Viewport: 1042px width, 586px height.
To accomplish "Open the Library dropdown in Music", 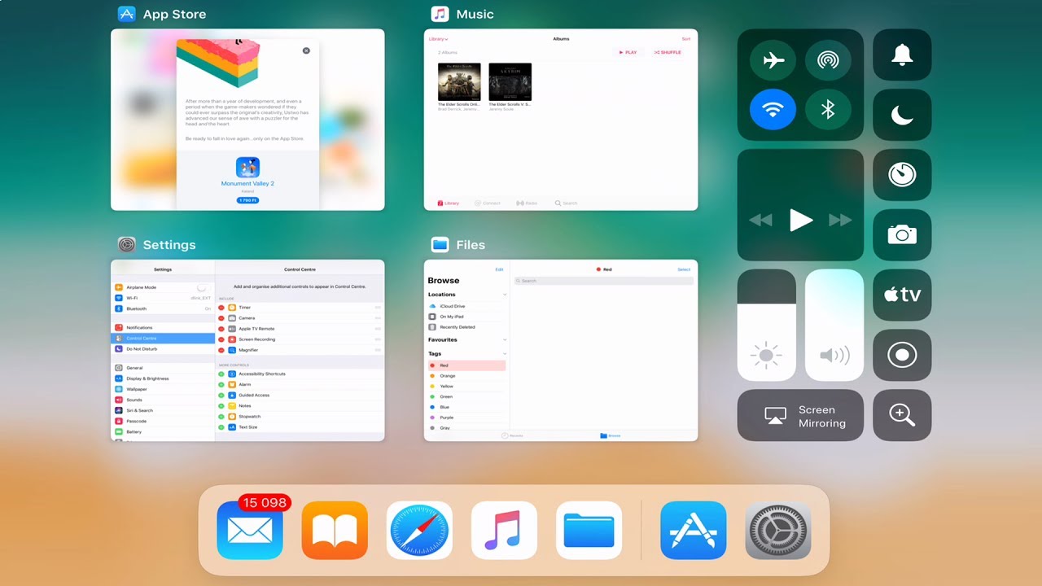I will point(438,39).
